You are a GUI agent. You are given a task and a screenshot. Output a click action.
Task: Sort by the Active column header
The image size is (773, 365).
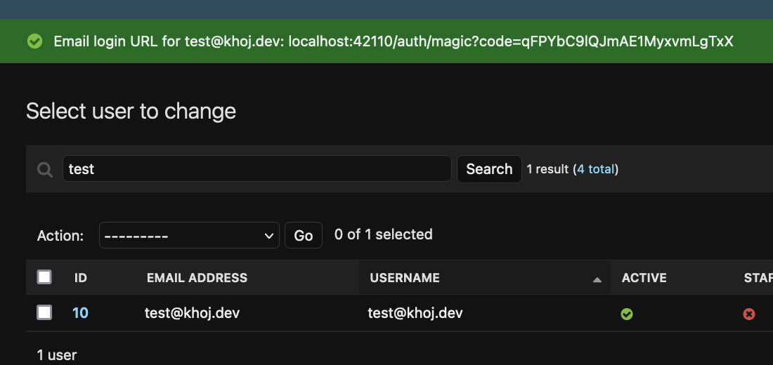644,278
